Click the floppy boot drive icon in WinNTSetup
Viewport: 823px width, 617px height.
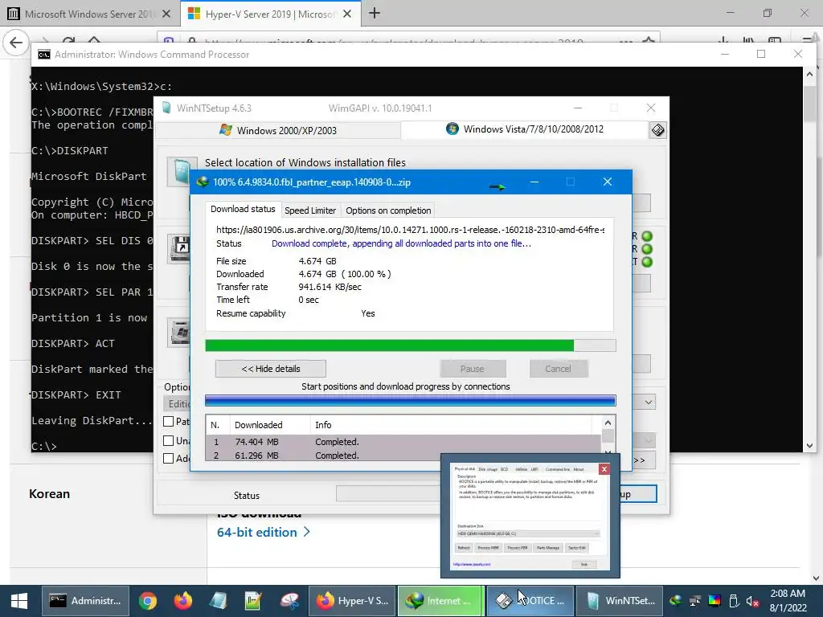[x=179, y=248]
